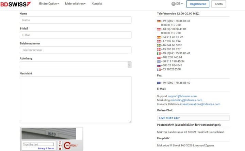Start LIVE CHAT 24/7
The width and height of the screenshot is (245, 151).
tap(193, 118)
